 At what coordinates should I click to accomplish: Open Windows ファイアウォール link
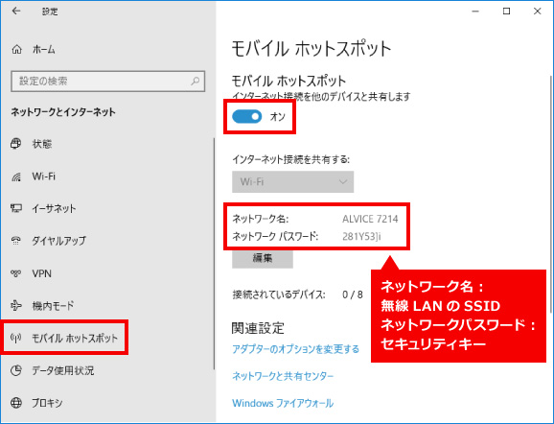click(x=283, y=403)
